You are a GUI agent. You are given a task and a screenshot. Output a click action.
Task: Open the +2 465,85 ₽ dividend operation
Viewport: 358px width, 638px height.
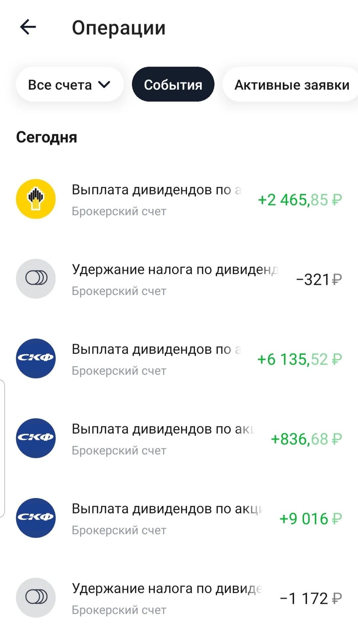pos(179,199)
